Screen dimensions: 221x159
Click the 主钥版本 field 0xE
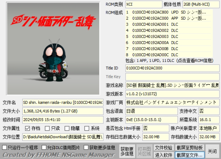pos(152,120)
